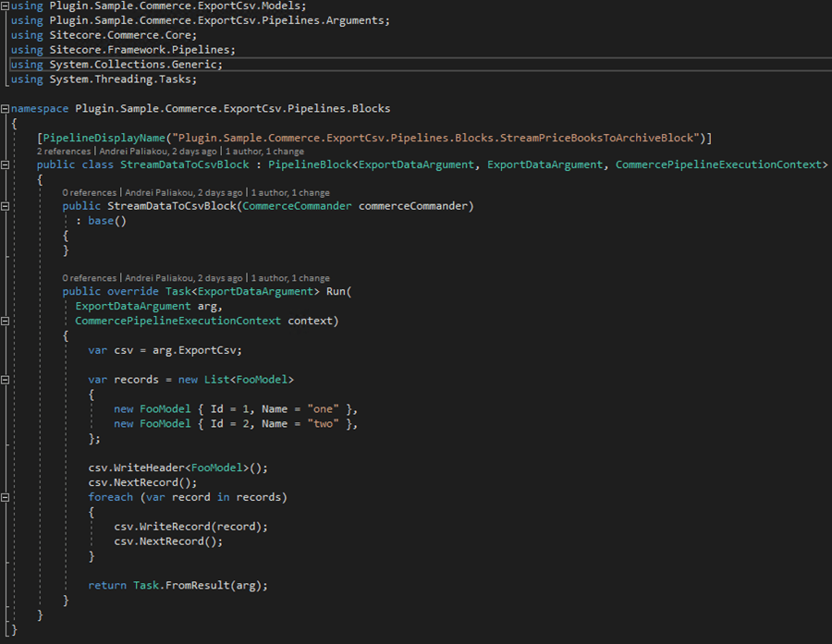Click the "csv.WriteRecord(record);" statement

click(191, 527)
